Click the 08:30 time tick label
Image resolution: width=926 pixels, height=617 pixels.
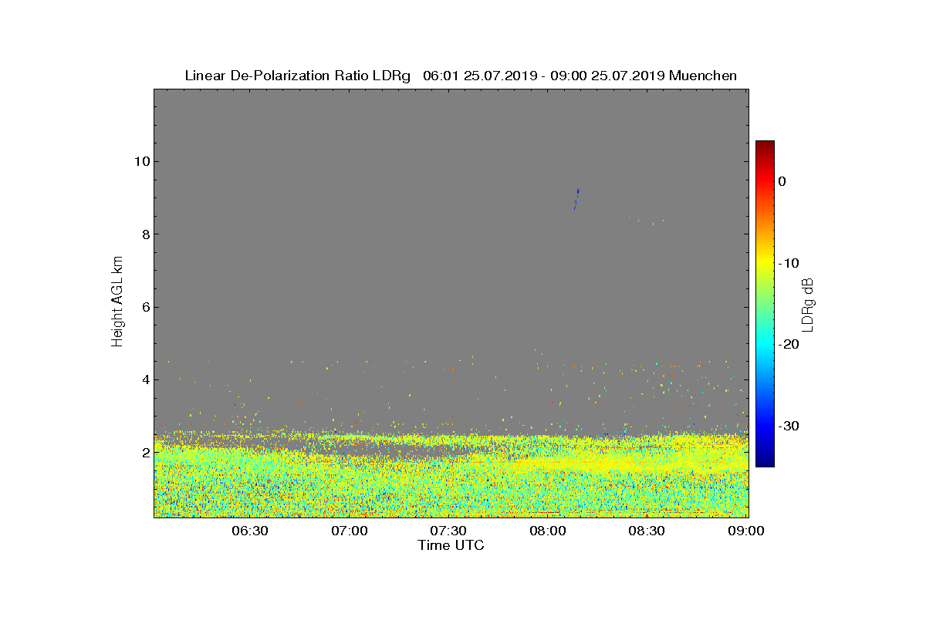(646, 531)
